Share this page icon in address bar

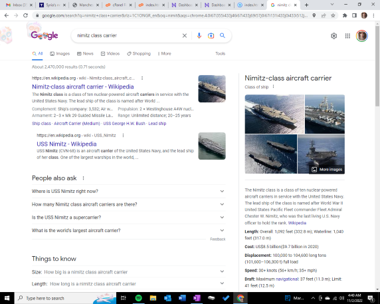click(x=324, y=15)
